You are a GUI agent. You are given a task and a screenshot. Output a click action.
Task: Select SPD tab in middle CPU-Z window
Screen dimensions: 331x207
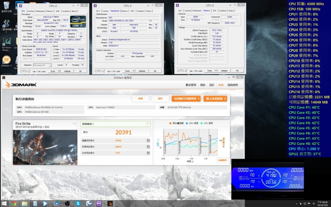pos(132,11)
